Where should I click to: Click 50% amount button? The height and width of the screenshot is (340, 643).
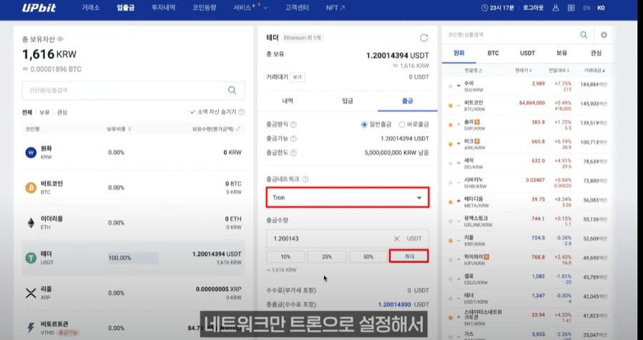click(x=368, y=257)
